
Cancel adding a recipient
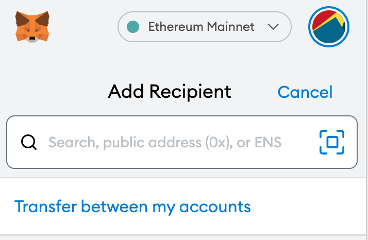[305, 92]
